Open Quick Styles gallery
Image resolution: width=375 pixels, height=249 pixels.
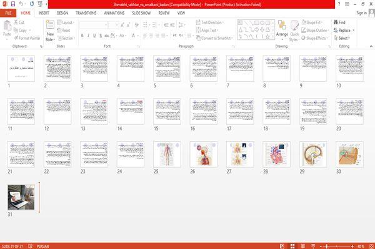pyautogui.click(x=294, y=31)
